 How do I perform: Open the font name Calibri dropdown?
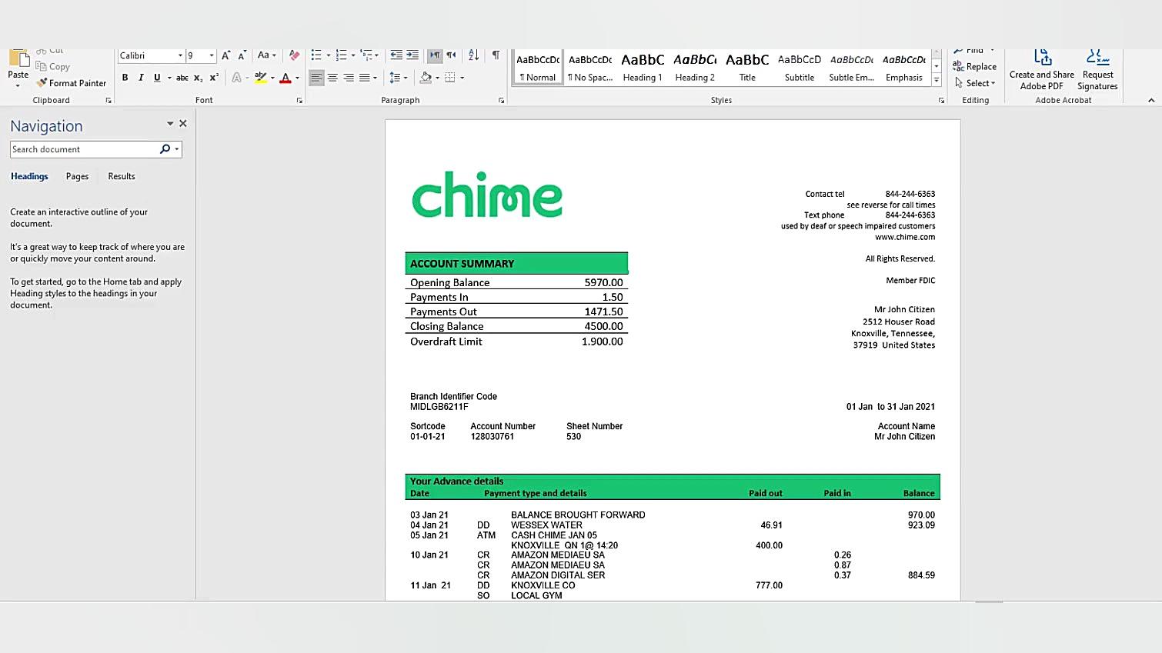(x=180, y=56)
